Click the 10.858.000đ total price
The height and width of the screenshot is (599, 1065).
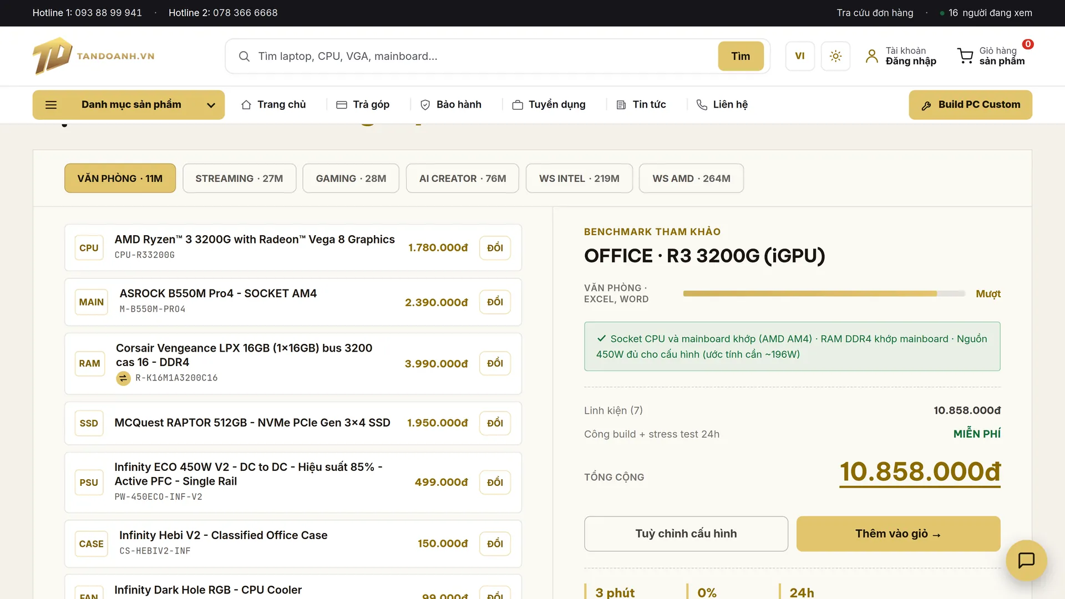pos(920,473)
